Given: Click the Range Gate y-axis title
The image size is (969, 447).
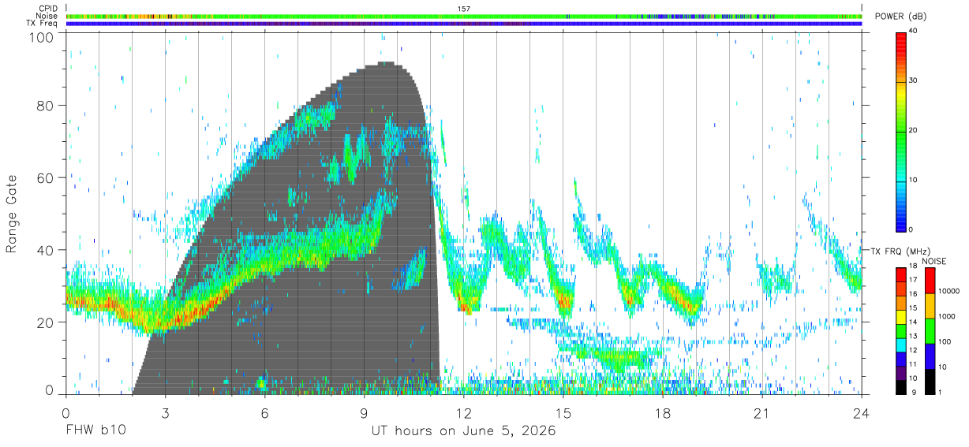Looking at the screenshot, I should pyautogui.click(x=12, y=214).
